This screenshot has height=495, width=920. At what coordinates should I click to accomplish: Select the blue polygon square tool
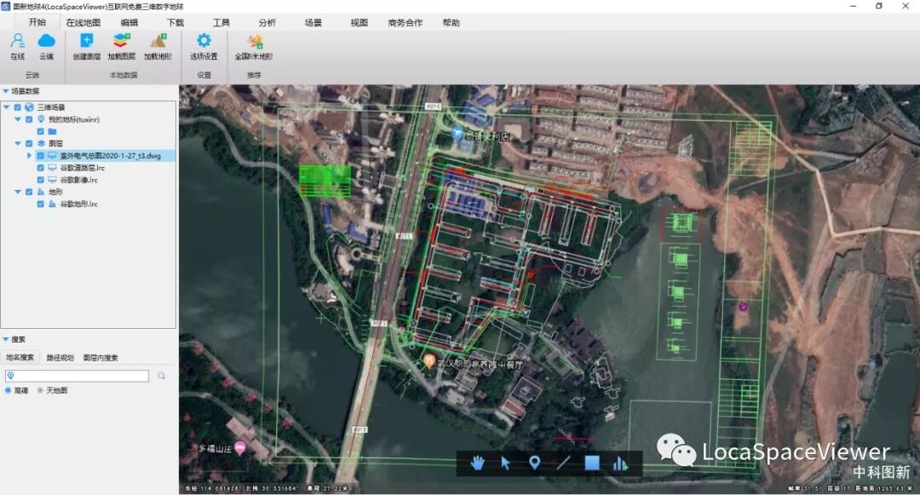592,463
